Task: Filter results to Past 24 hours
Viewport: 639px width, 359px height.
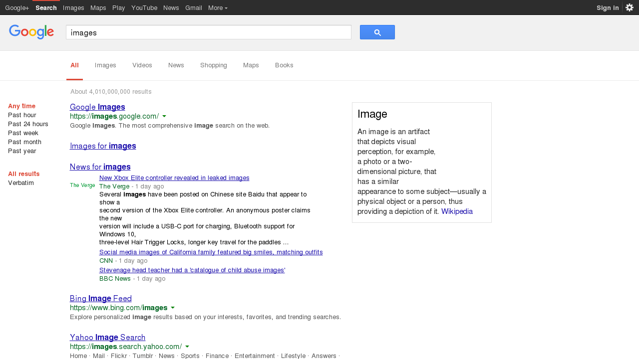Action: click(x=28, y=124)
